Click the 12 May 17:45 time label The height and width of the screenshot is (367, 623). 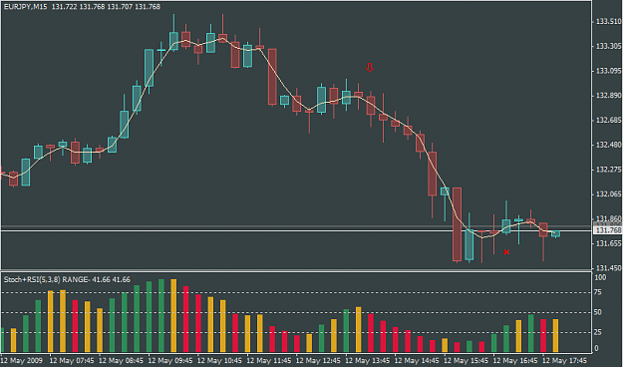[x=564, y=361]
